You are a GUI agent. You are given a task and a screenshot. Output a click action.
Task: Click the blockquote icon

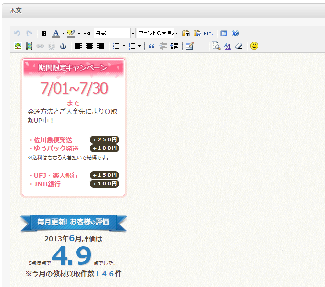point(152,46)
